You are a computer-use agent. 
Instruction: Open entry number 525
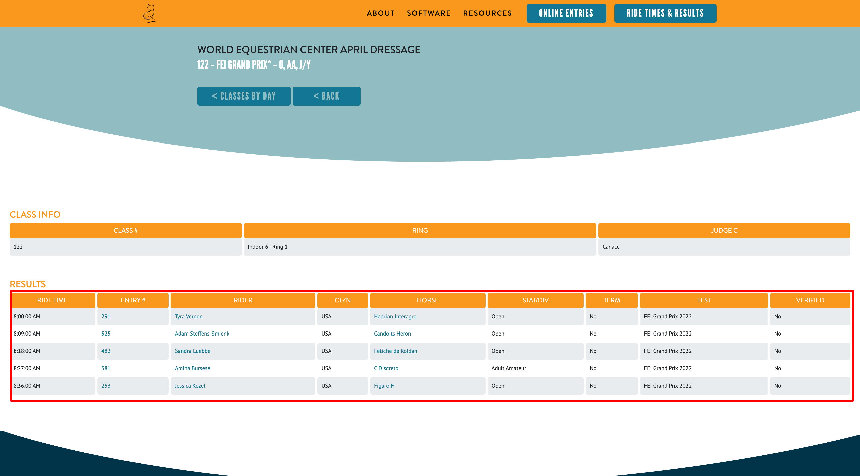point(106,334)
